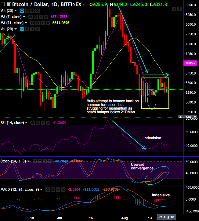
Task: Collapse the indicator legend with the minus box
Action: (x=3, y=5)
